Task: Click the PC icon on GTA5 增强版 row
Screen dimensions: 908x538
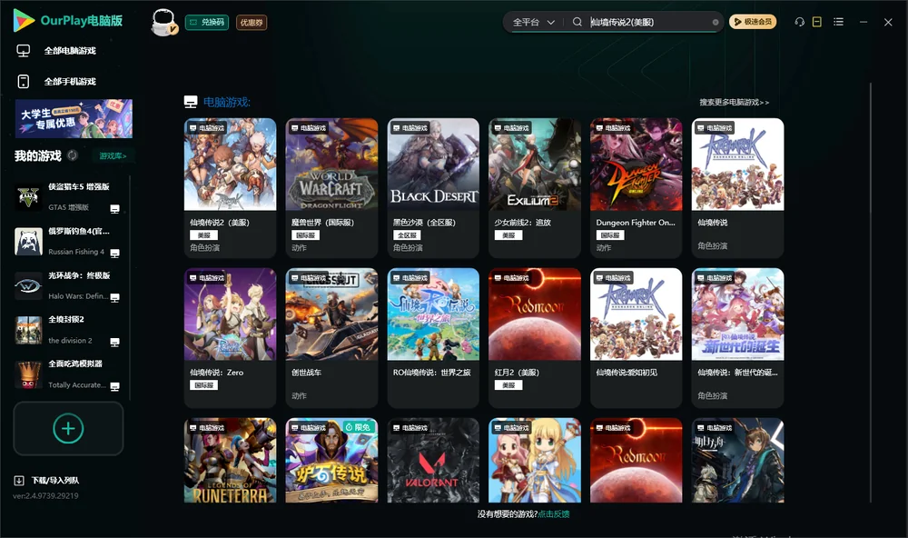Action: [114, 209]
